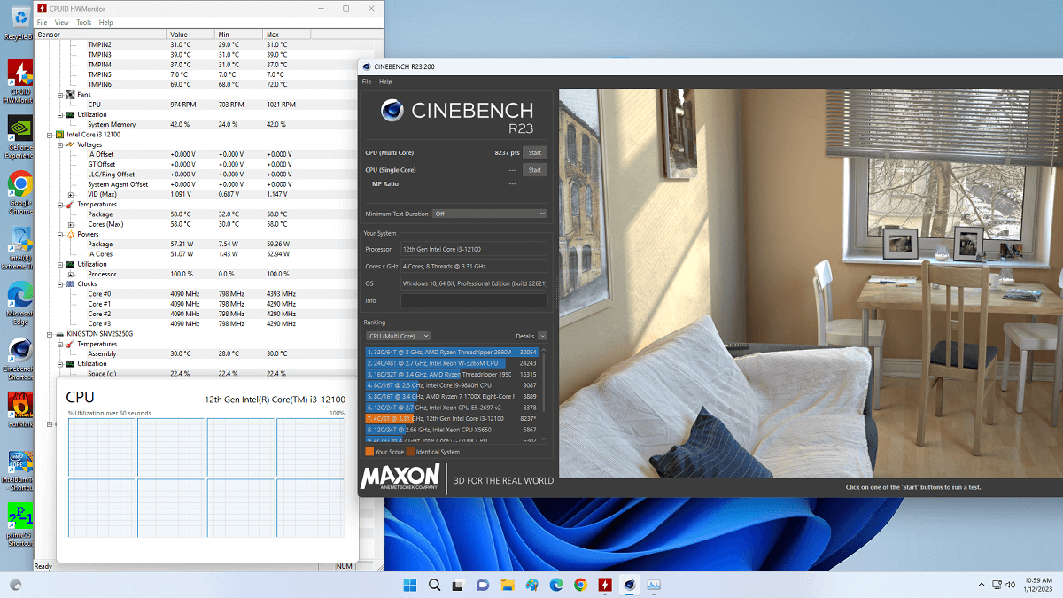Collapse the KINGSTON SNV2S250G drive node
The image size is (1063, 598).
pyautogui.click(x=50, y=334)
